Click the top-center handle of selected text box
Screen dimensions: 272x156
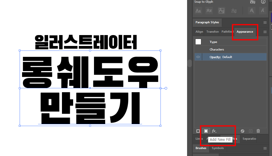pos(90,50)
